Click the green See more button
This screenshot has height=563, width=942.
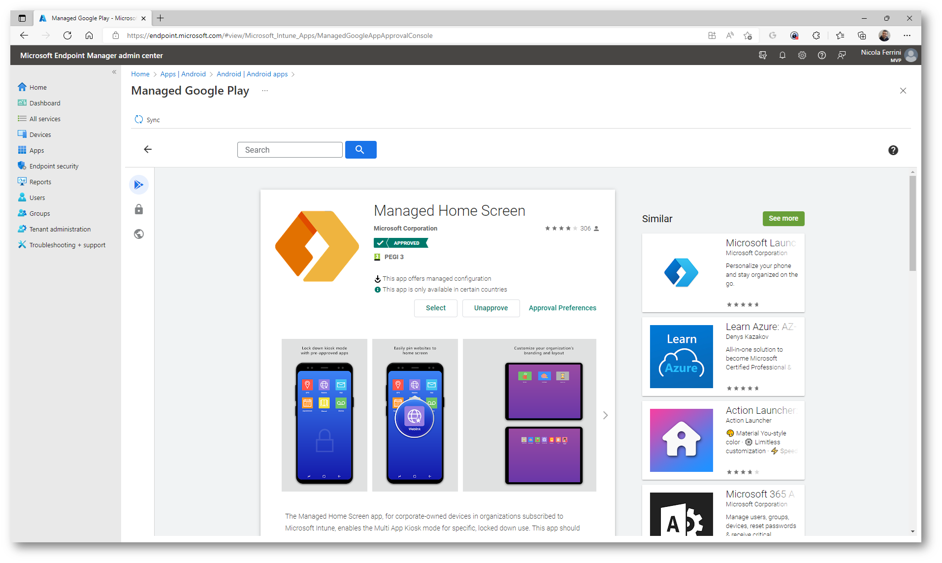click(x=783, y=218)
